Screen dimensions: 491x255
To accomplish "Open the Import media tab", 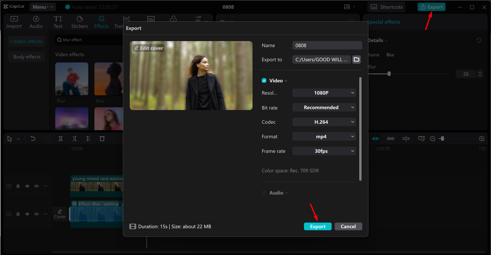I will click(x=14, y=22).
